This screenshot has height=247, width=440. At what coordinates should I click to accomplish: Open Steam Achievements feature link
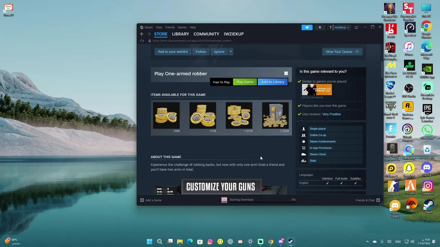[322, 141]
